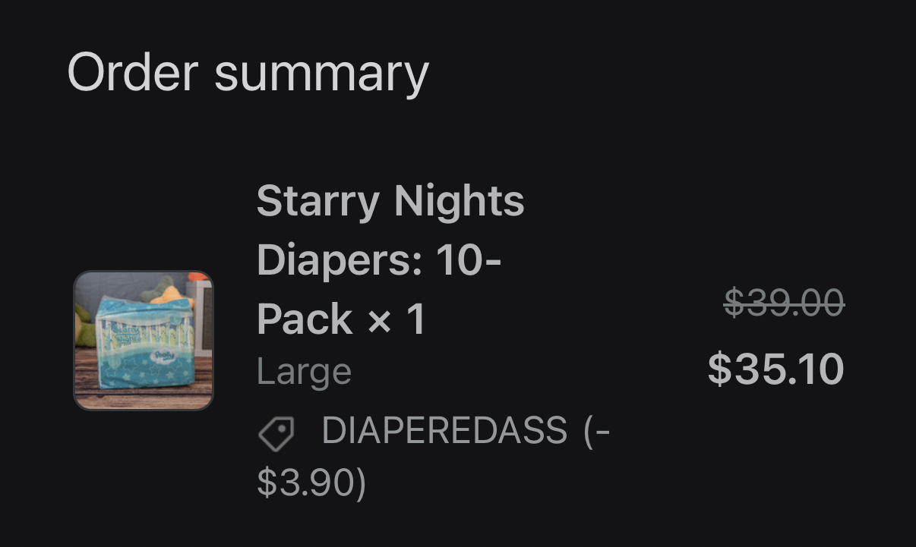Screen dimensions: 916x547
Task: Click the crossed-out $39.00 original price
Action: [784, 303]
